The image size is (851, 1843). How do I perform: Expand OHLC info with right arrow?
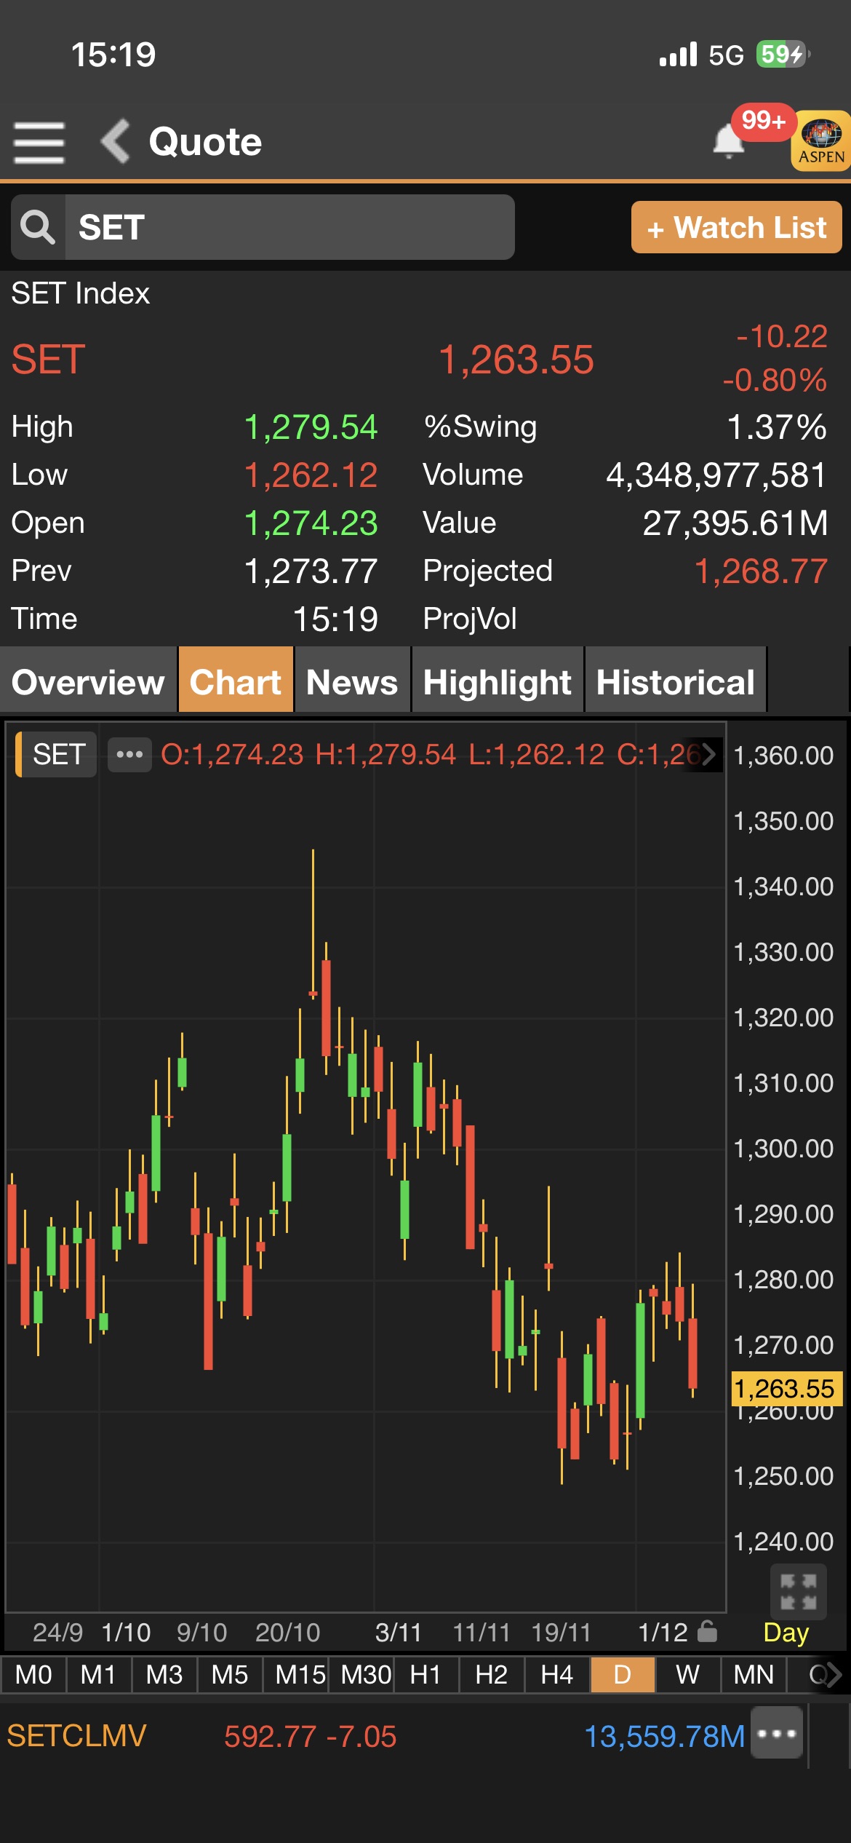pyautogui.click(x=708, y=754)
